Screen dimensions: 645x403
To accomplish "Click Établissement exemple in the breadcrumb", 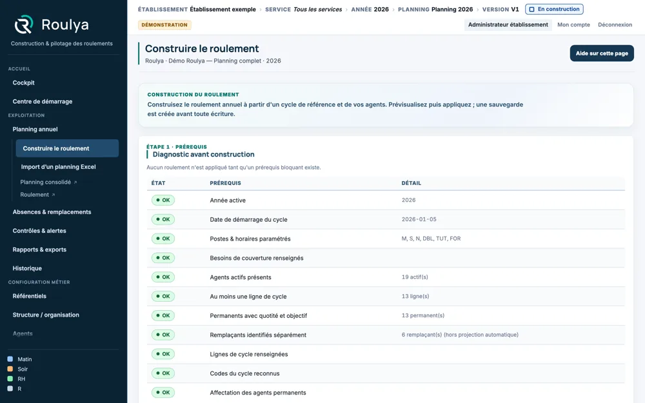I will click(223, 10).
